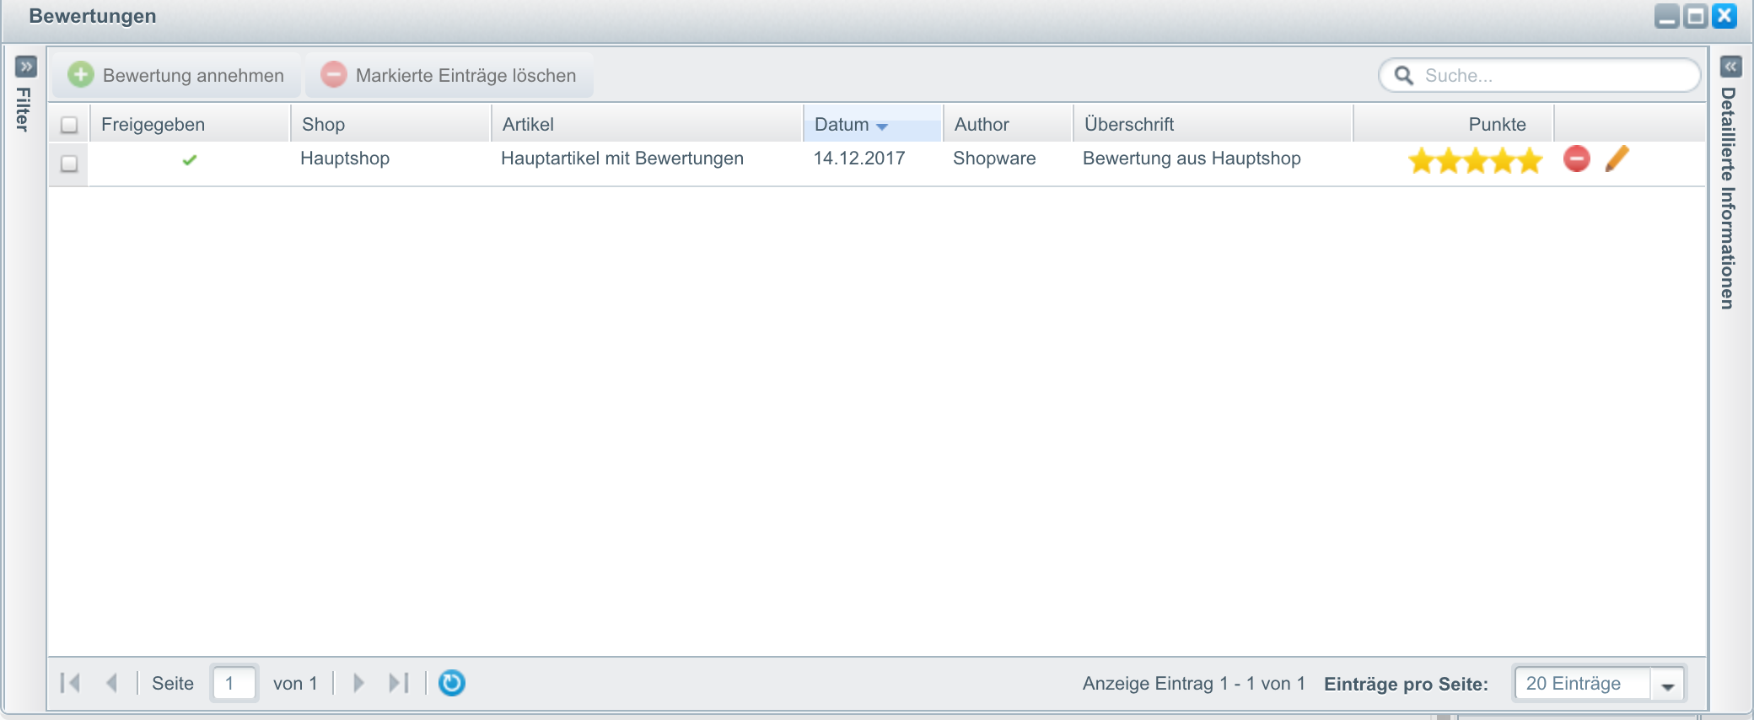Viewport: 1754px width, 720px height.
Task: Go to first page icon
Action: coord(70,682)
